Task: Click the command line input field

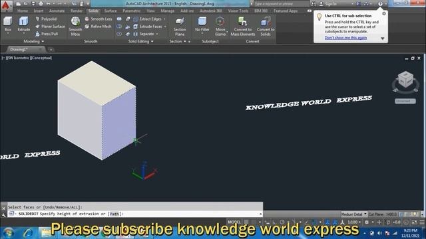Action: (x=135, y=214)
